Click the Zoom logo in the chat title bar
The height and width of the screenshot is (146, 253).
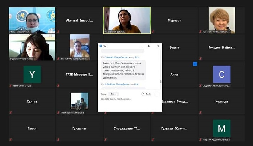(x=101, y=46)
